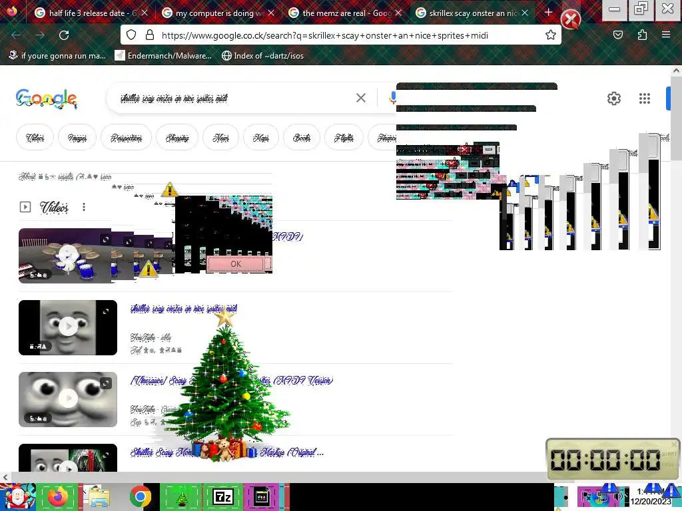The image size is (682, 511).
Task: Open a new browser tab
Action: 548,13
